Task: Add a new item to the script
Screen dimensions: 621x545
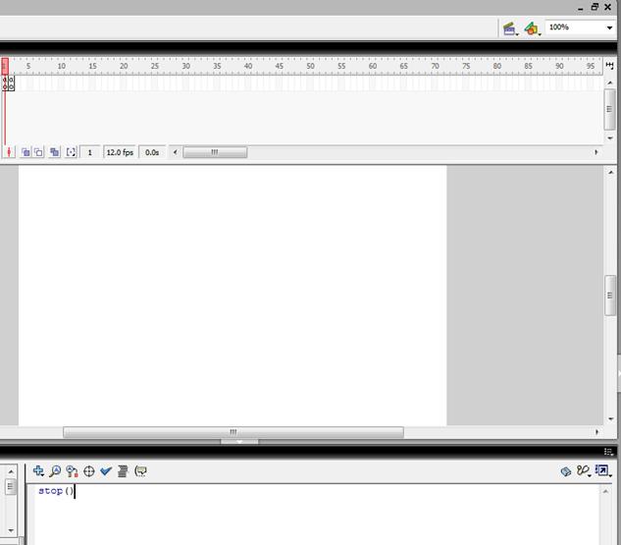Action: click(x=38, y=471)
